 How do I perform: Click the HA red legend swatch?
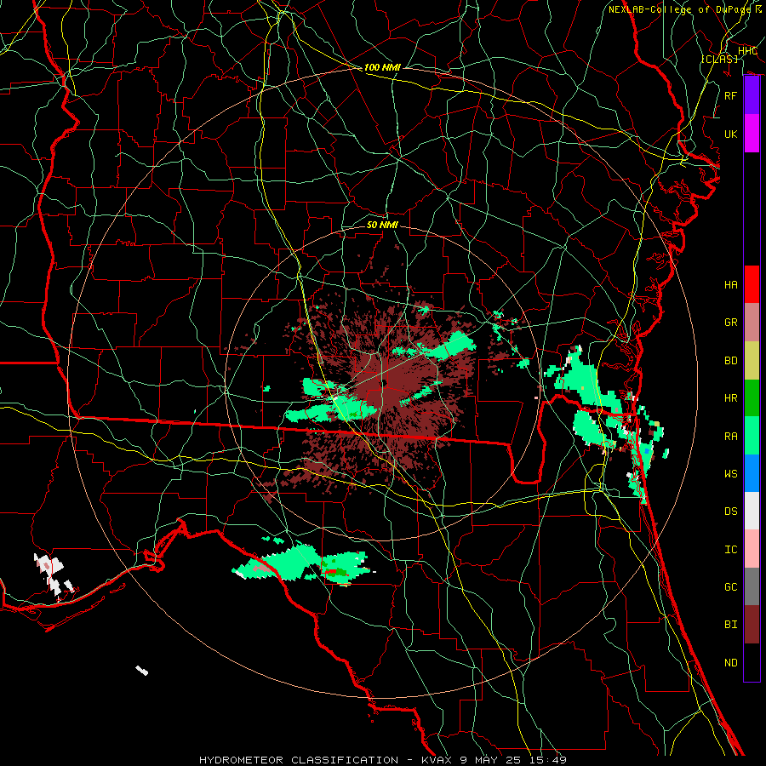pos(752,284)
